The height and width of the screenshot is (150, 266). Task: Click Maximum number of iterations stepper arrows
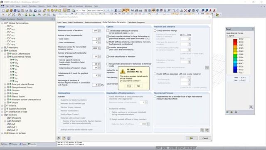coord(99,30)
